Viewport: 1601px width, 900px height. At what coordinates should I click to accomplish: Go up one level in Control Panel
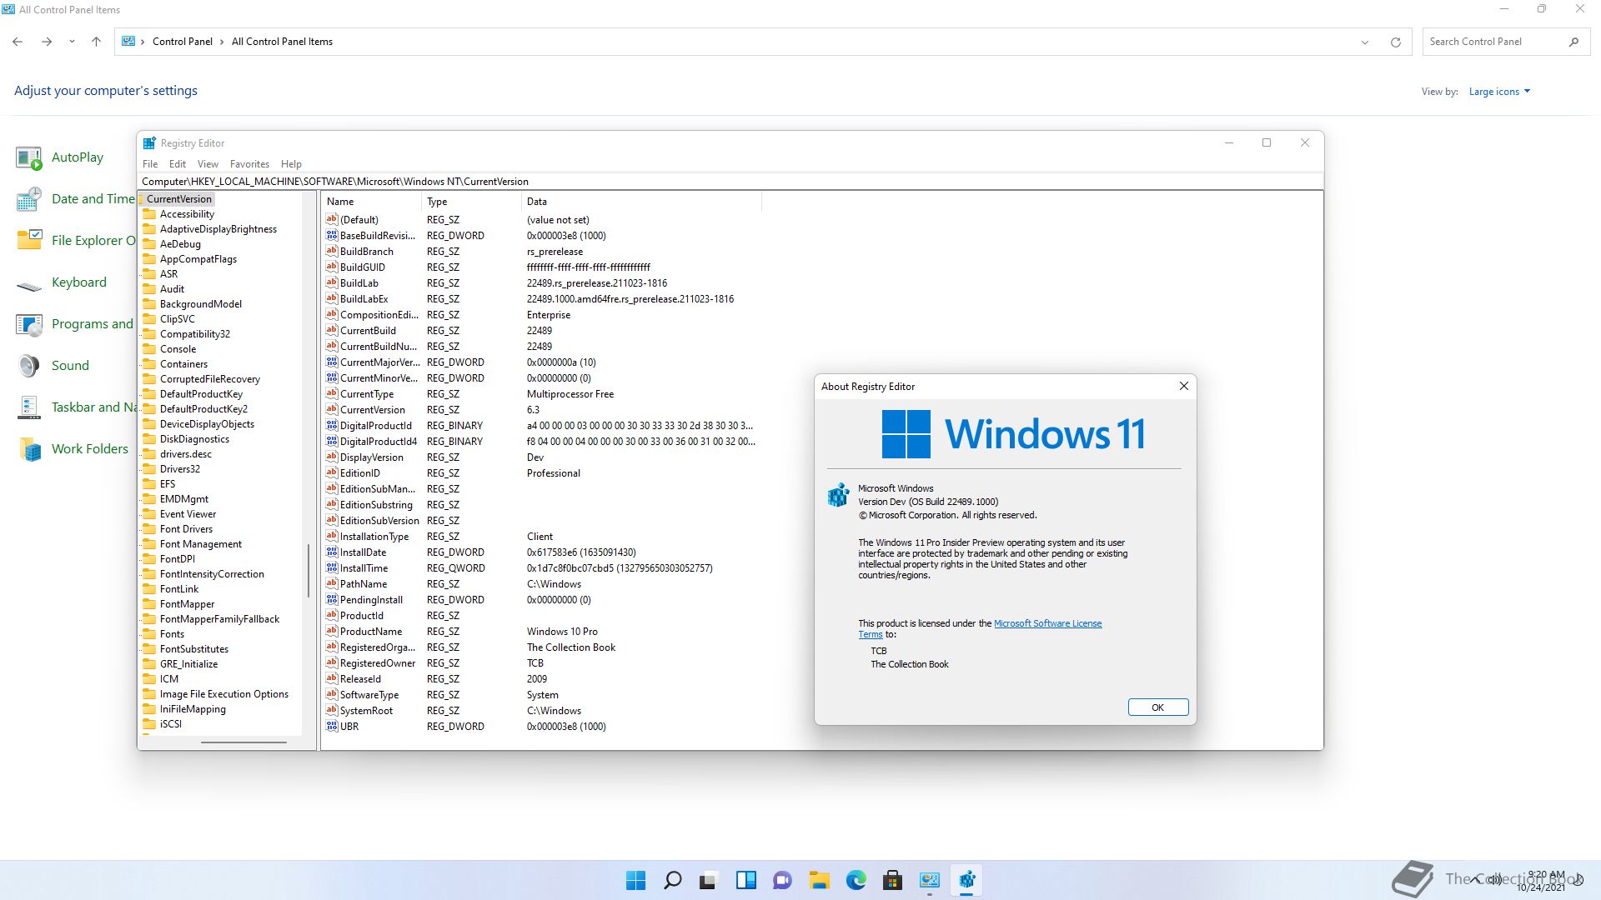(x=96, y=42)
